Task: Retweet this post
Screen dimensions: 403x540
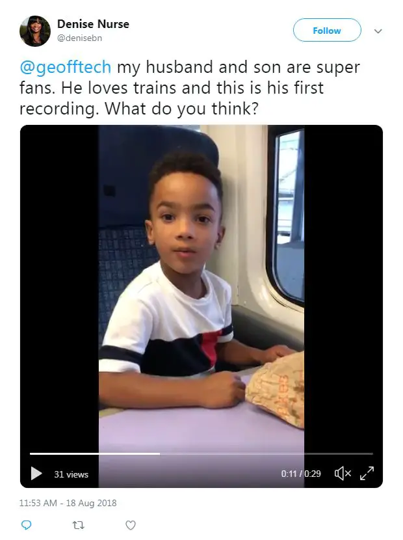Action: (78, 525)
